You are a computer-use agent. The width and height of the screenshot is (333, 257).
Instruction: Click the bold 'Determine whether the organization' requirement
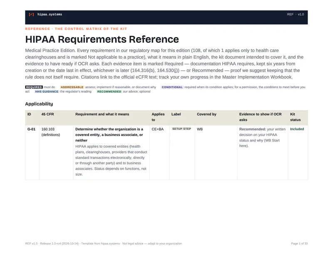tap(109, 135)
